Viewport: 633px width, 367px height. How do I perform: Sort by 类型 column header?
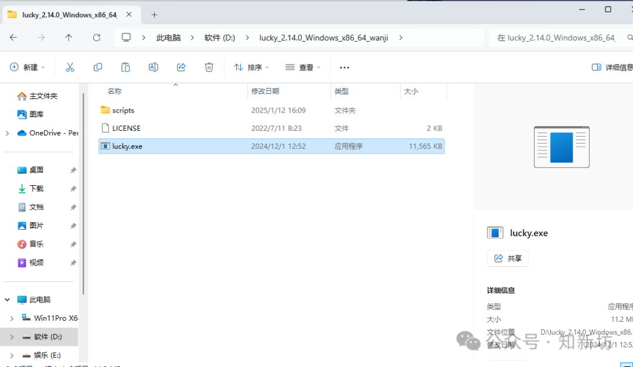[x=342, y=91]
